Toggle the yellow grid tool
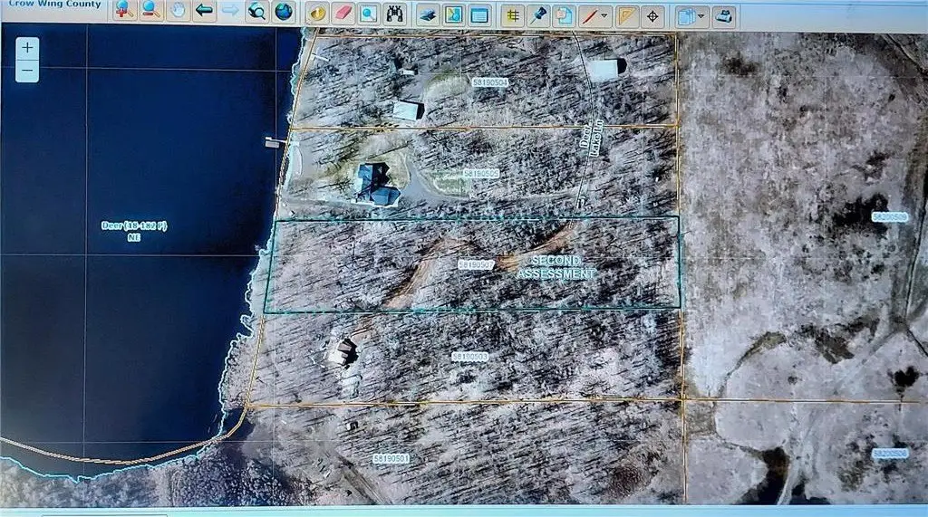This screenshot has height=517, width=928. (x=513, y=14)
